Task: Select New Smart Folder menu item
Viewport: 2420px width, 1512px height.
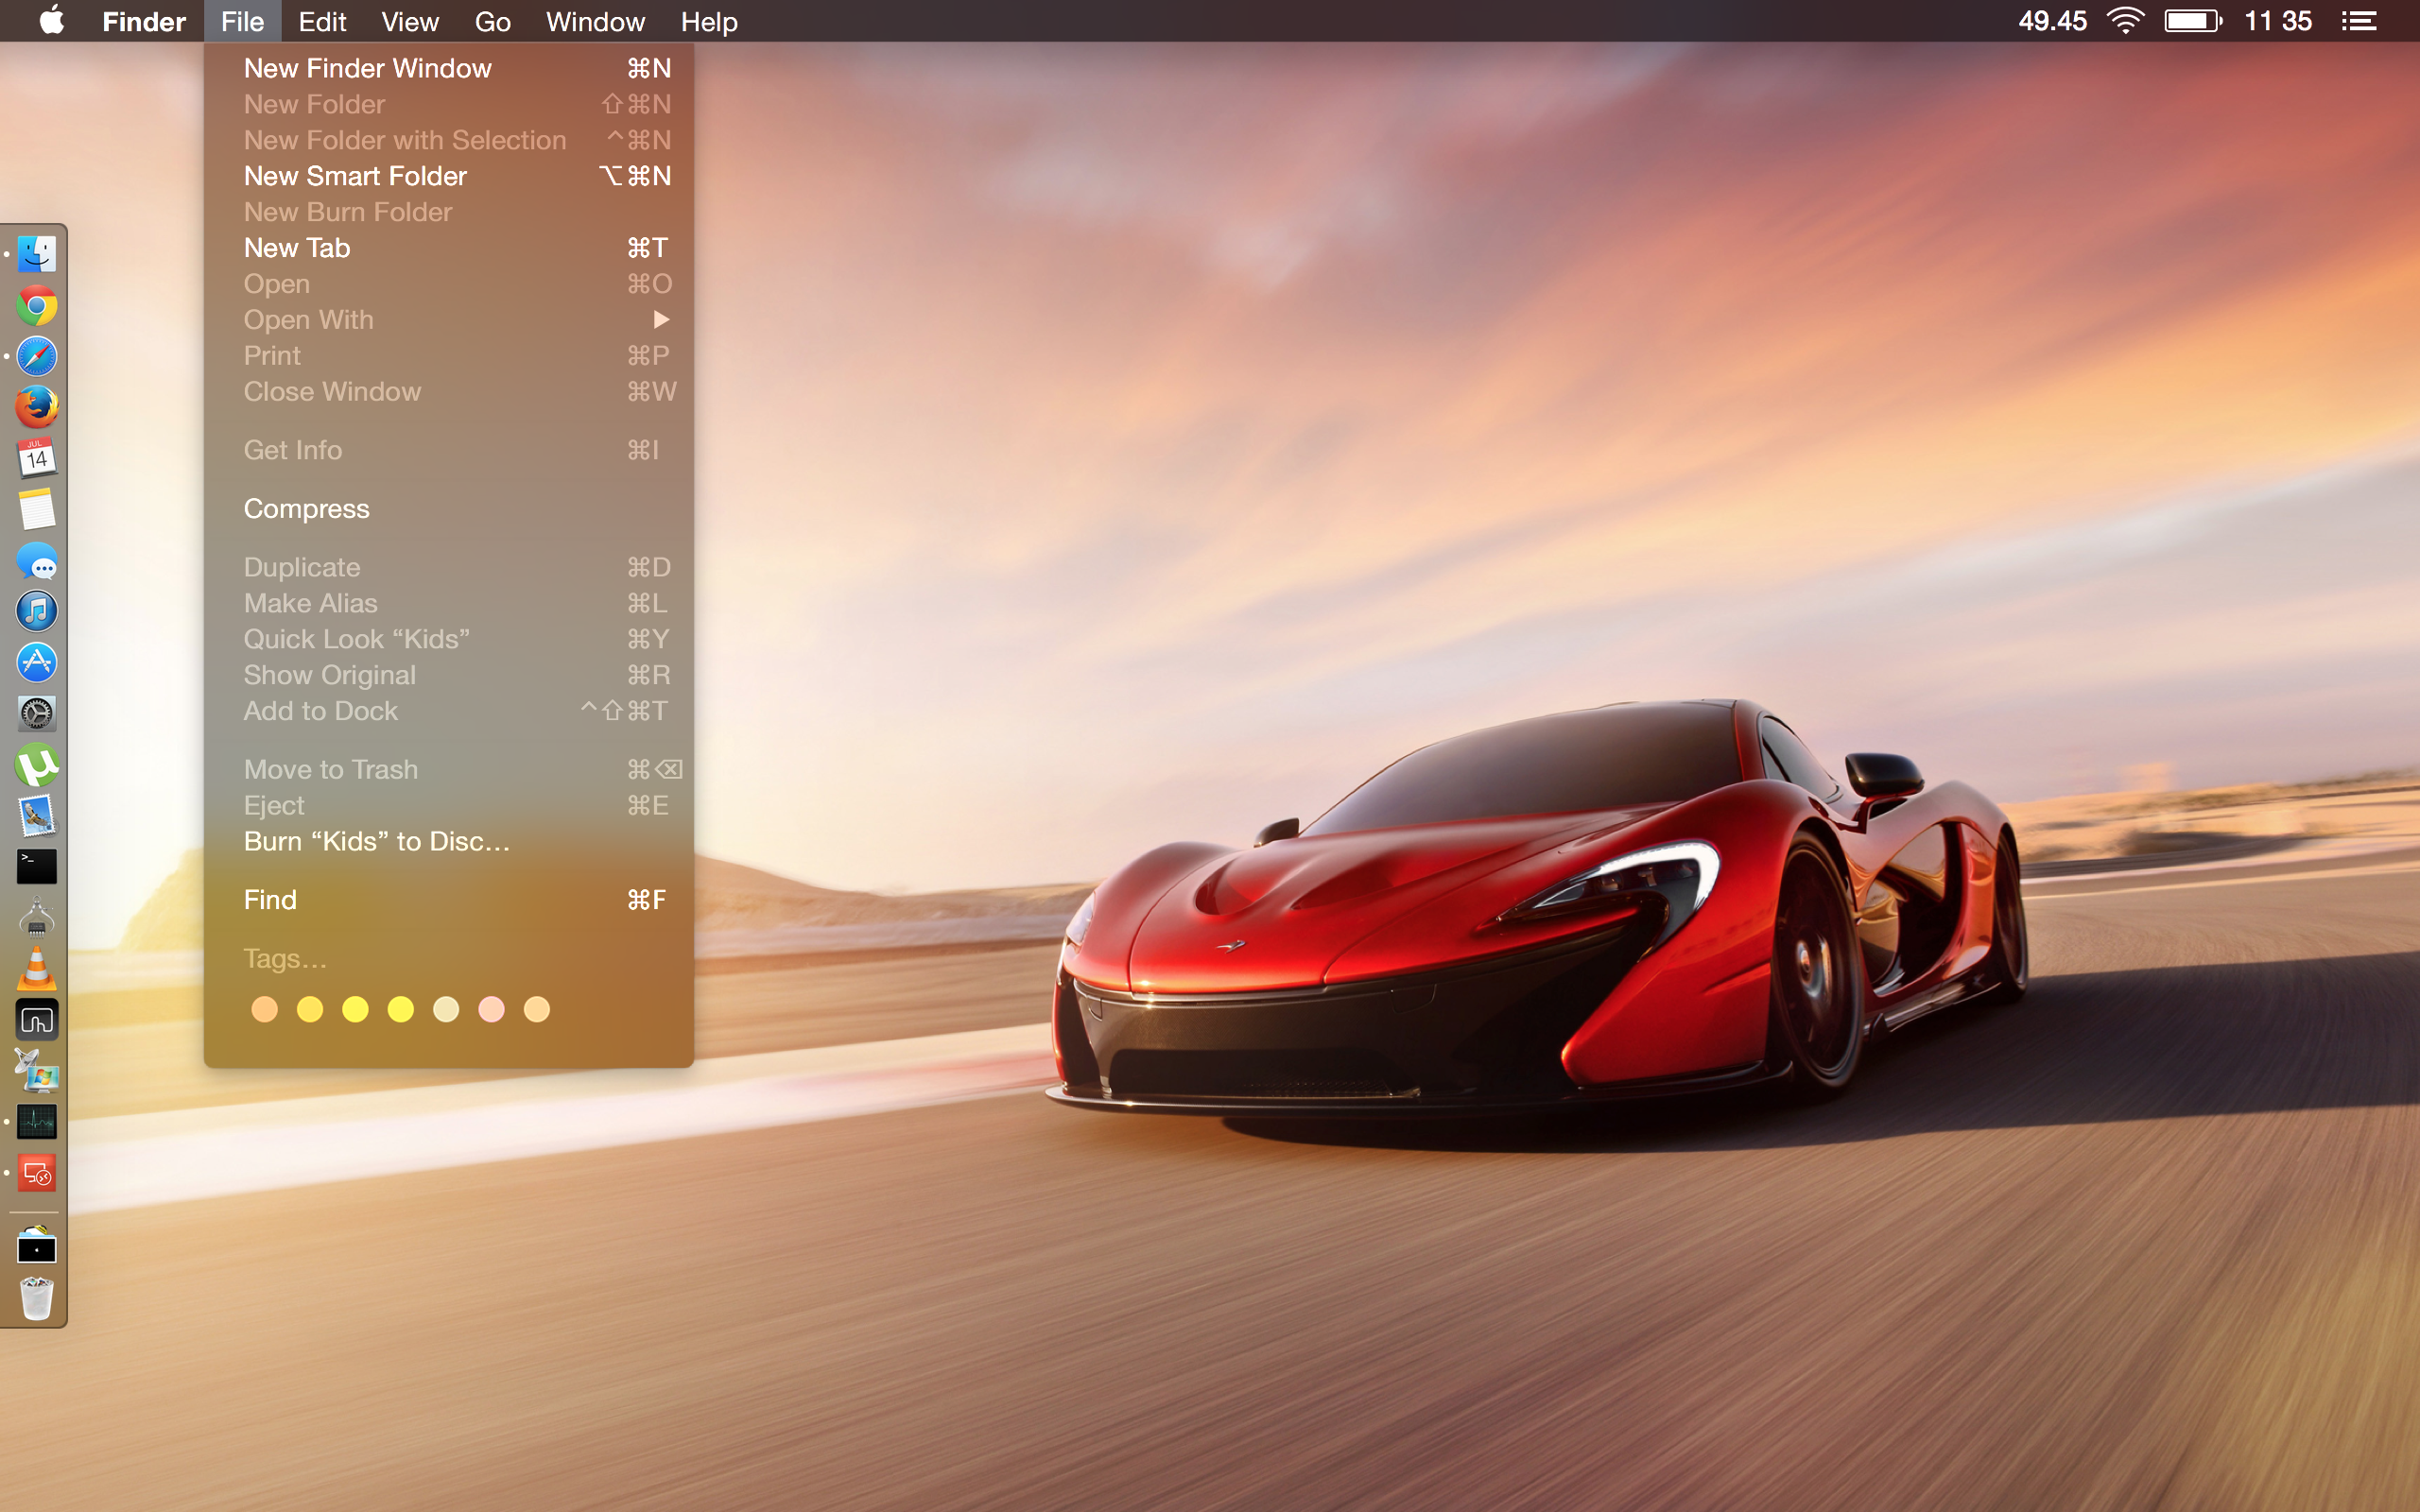Action: tap(355, 176)
